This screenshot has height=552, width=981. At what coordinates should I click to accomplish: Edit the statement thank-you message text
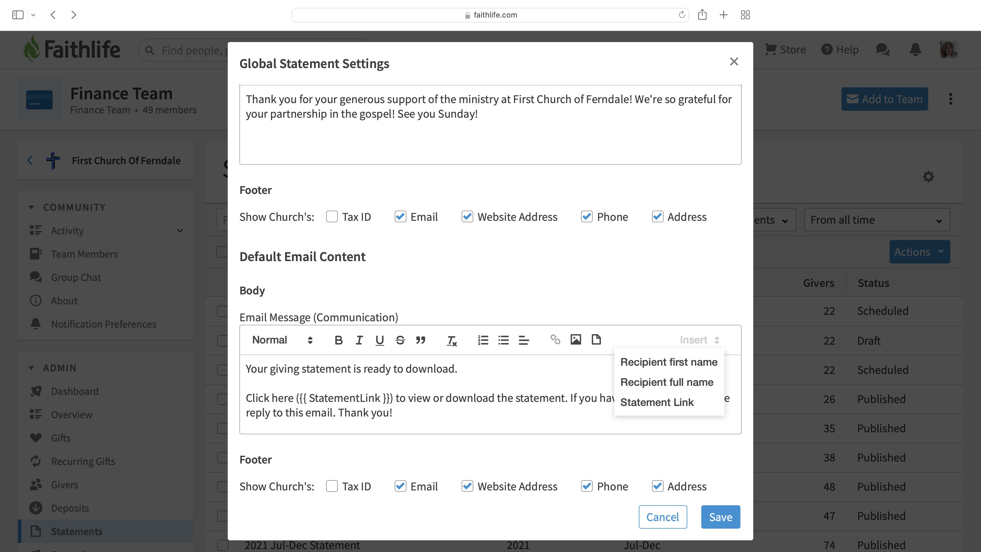tap(490, 125)
